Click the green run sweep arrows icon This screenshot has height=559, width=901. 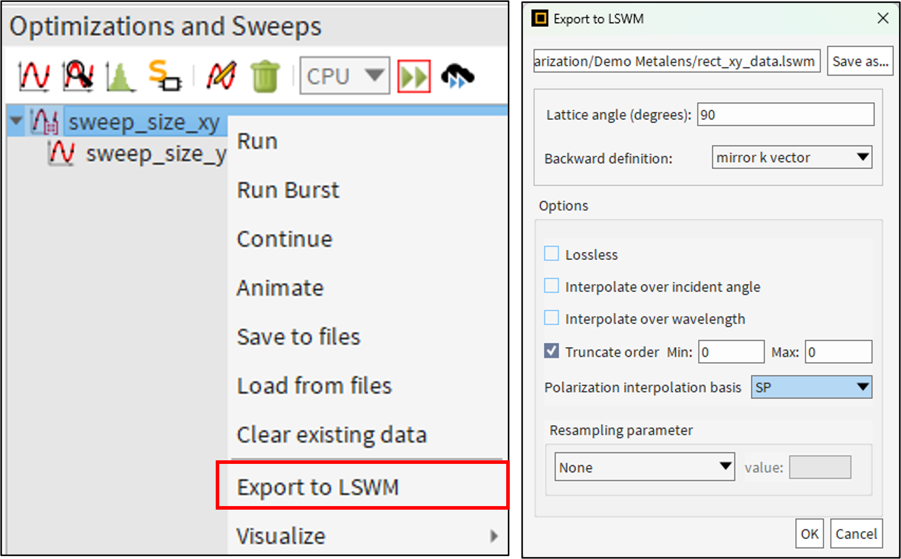point(414,76)
